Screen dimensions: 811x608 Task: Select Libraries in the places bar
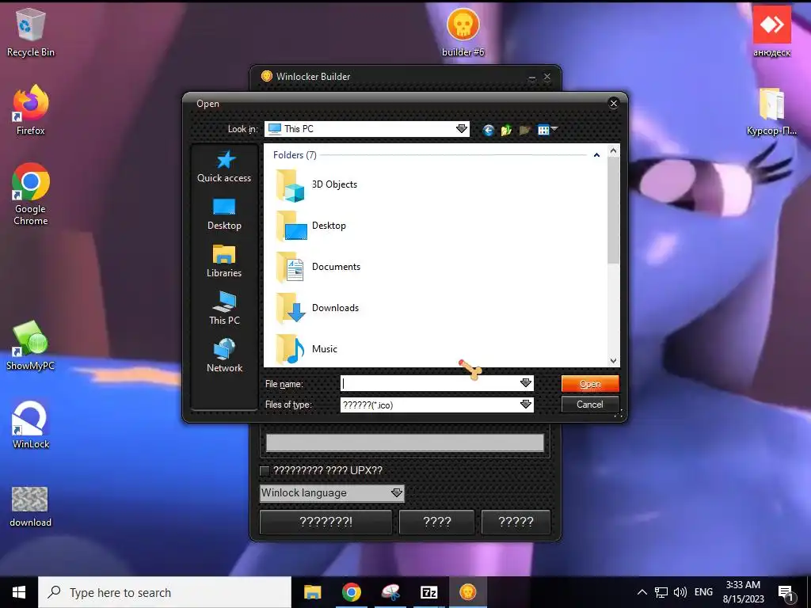(x=224, y=261)
